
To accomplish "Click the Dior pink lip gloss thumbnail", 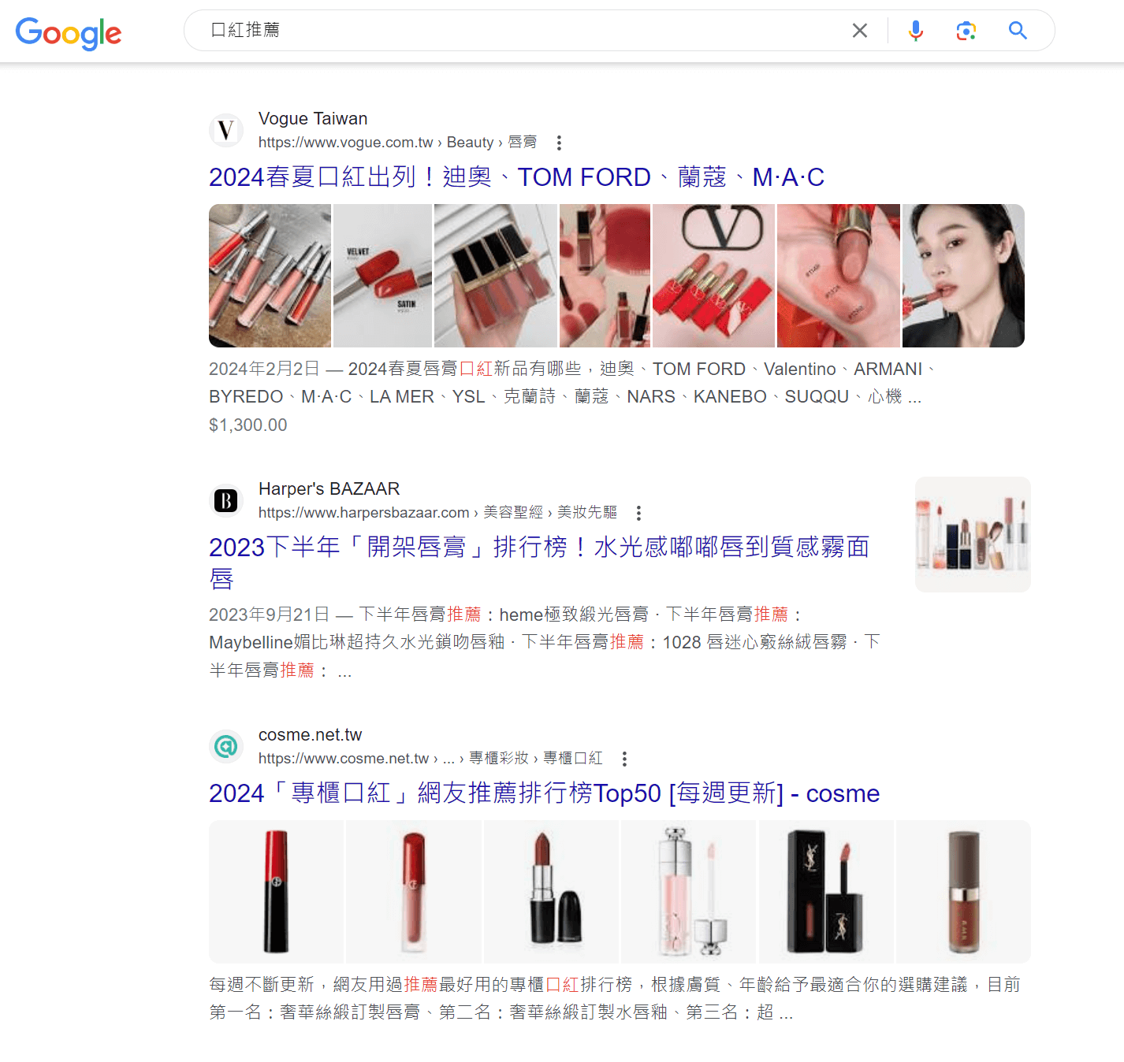I will point(689,892).
